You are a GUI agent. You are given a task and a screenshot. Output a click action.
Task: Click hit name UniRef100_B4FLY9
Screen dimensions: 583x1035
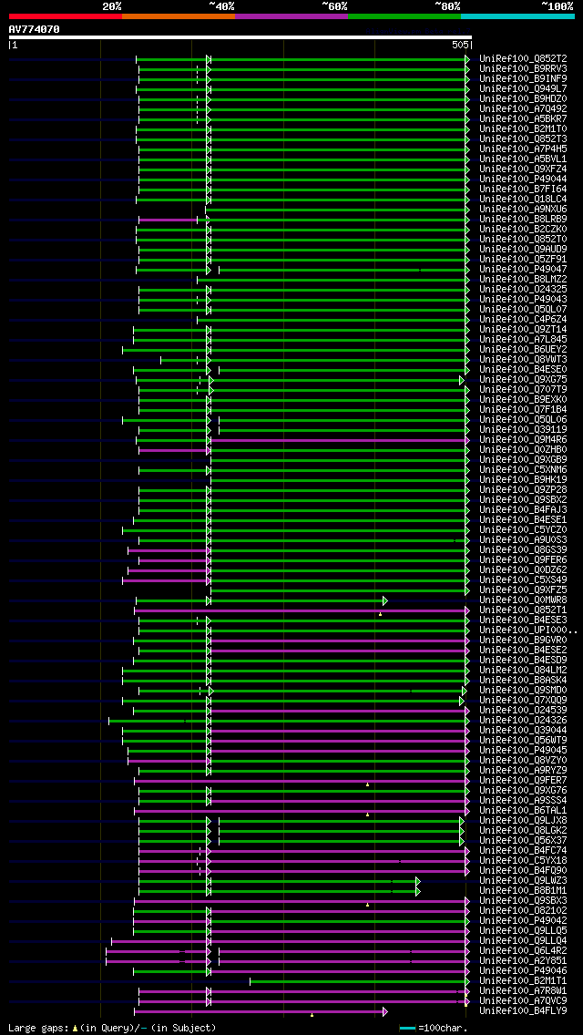[523, 1011]
